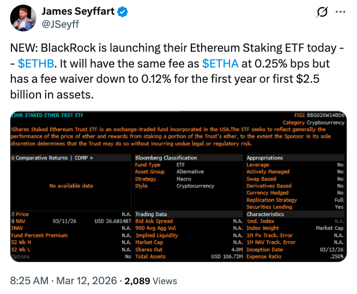The height and width of the screenshot is (294, 357).
Task: Click the blue verified badge
Action: pyautogui.click(x=119, y=11)
